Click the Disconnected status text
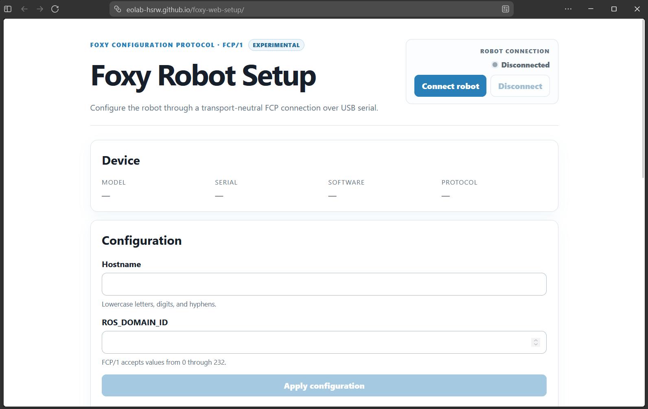This screenshot has width=648, height=409. [525, 65]
